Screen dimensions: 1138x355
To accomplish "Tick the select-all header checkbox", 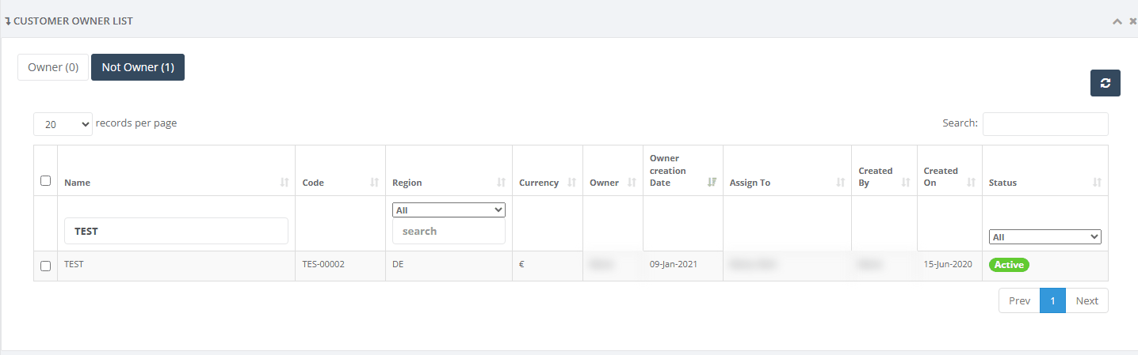I will pyautogui.click(x=45, y=180).
